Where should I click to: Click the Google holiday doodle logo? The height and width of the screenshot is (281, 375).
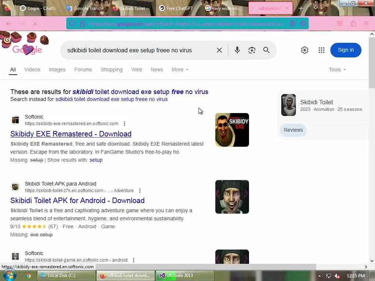[x=25, y=44]
